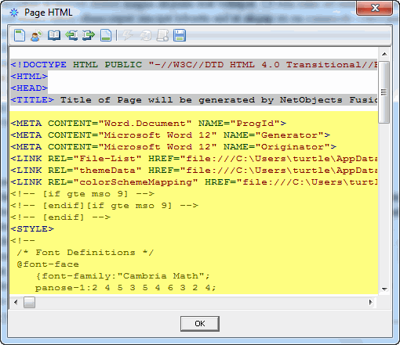Click the comment '[if gte mso 9]' line

coord(82,194)
